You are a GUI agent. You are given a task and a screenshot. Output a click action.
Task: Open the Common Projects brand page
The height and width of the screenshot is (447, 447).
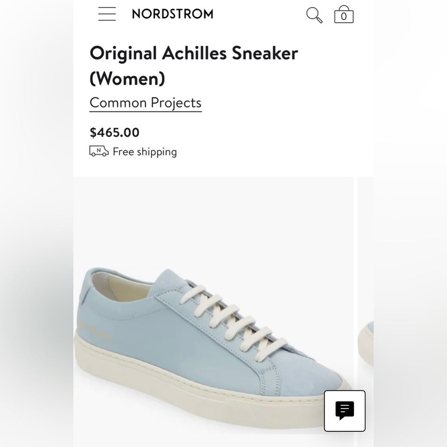[x=146, y=102]
